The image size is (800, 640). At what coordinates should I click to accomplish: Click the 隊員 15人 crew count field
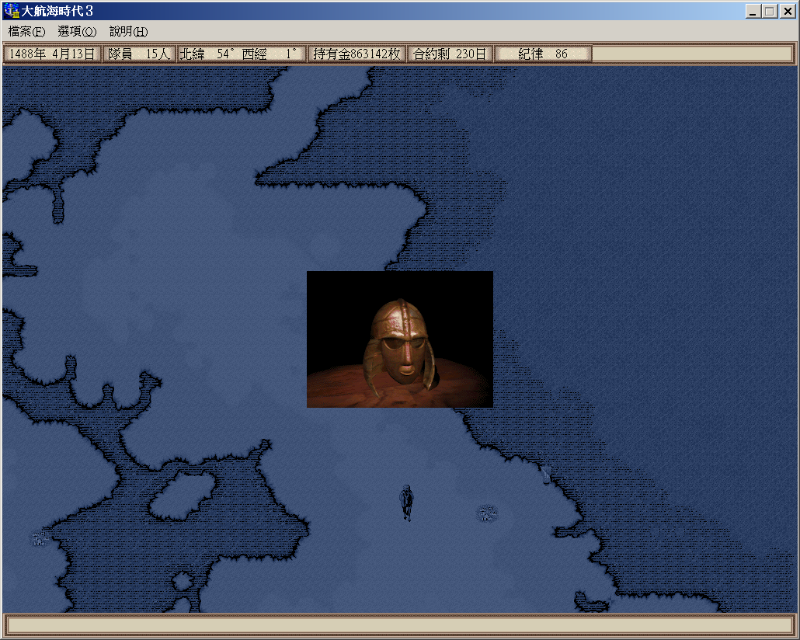[139, 54]
